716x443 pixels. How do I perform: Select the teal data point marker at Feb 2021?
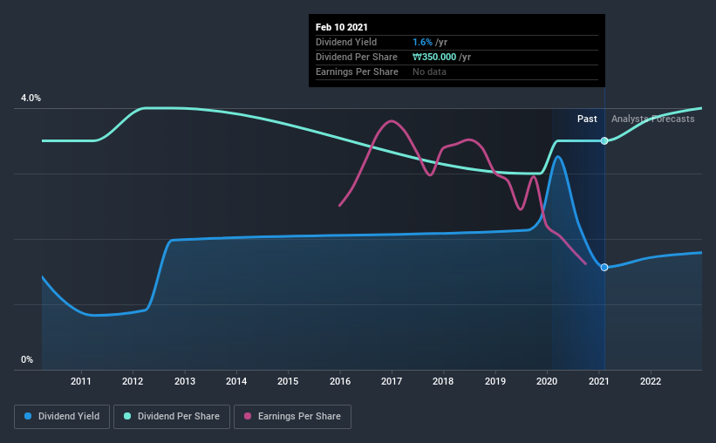click(604, 140)
